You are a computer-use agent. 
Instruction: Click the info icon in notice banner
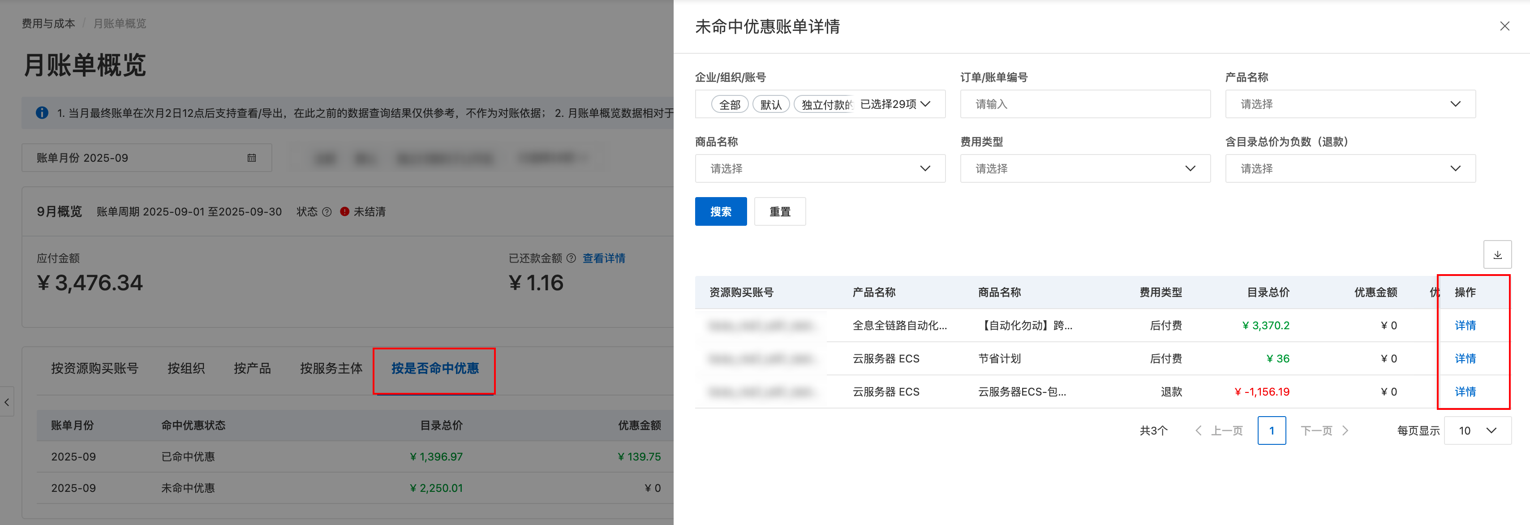(x=42, y=113)
